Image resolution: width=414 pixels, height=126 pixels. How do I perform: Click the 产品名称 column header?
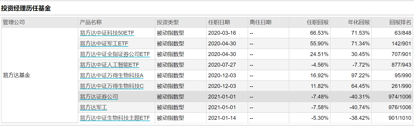pyautogui.click(x=91, y=22)
